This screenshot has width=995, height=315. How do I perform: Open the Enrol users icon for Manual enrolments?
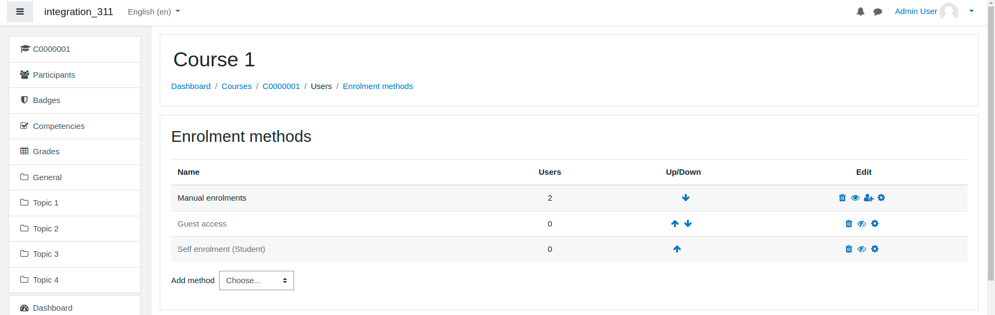[x=869, y=198]
